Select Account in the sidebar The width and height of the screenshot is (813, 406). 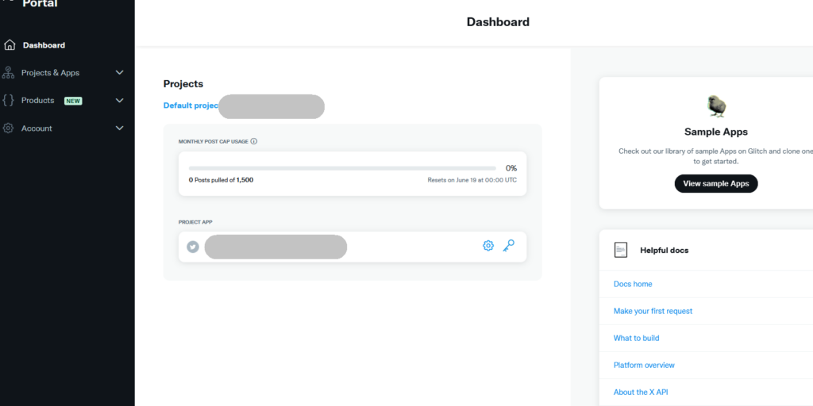point(37,128)
